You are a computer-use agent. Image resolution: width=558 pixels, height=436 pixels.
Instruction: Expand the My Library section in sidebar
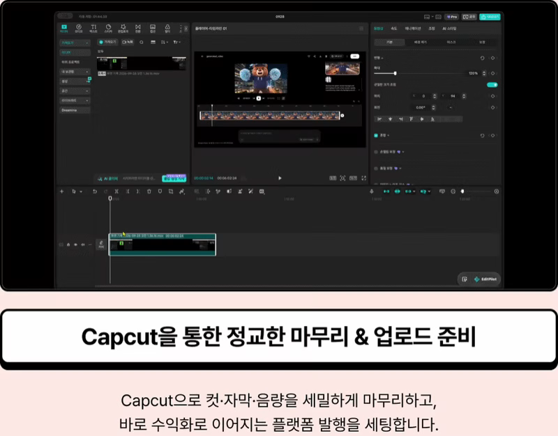[75, 72]
